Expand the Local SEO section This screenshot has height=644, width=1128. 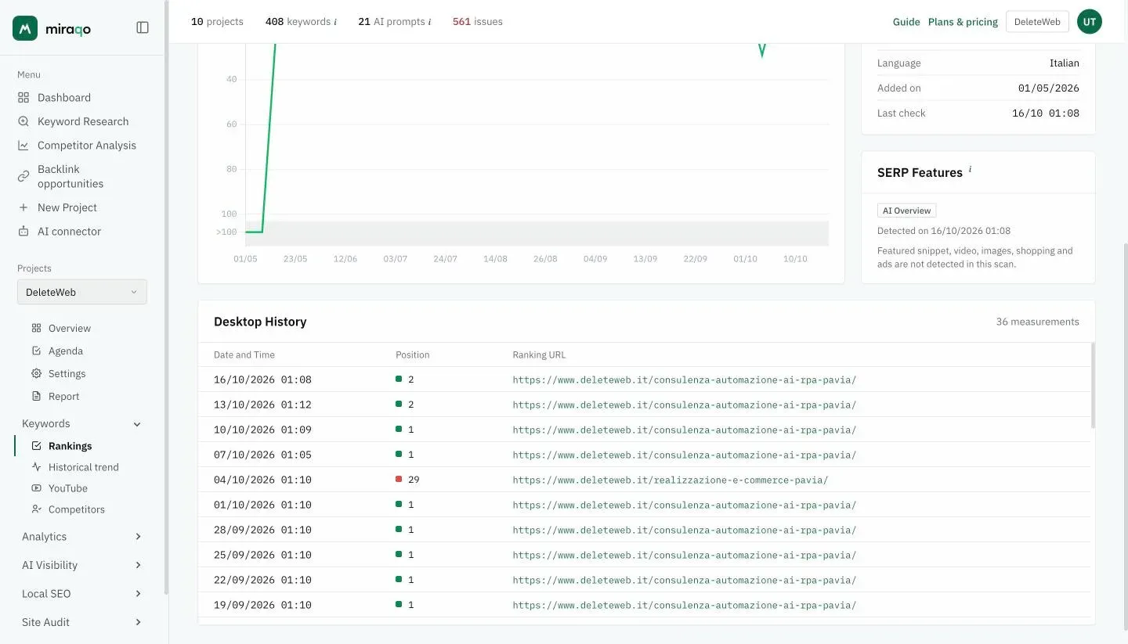point(138,594)
